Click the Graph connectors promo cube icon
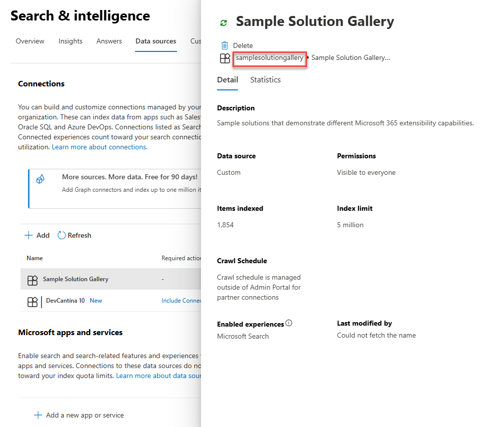The image size is (485, 427). tap(40, 179)
